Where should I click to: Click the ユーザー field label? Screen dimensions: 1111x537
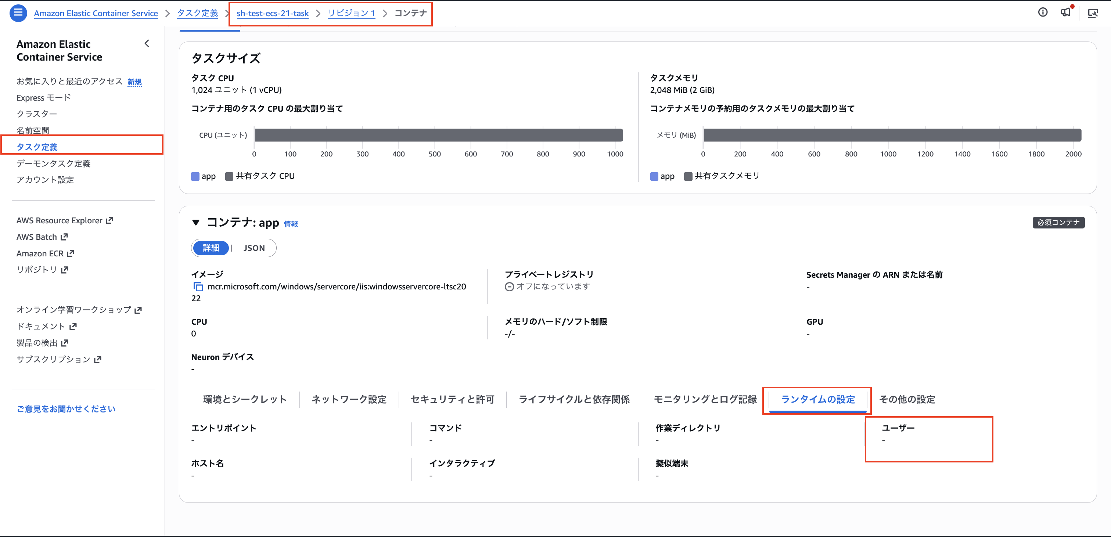(x=898, y=428)
